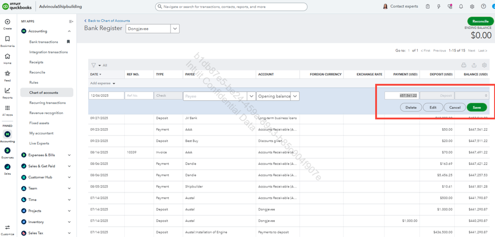The image size is (495, 237).
Task: Open the tasks clipboard icon in header
Action: [428, 6]
